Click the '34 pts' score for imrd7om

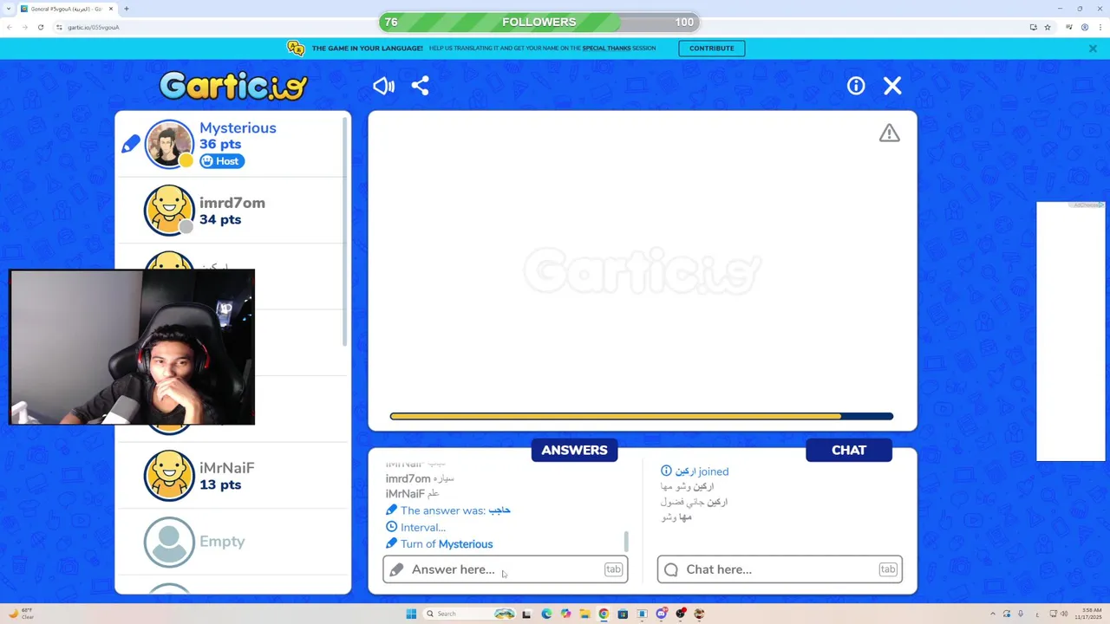click(x=220, y=219)
